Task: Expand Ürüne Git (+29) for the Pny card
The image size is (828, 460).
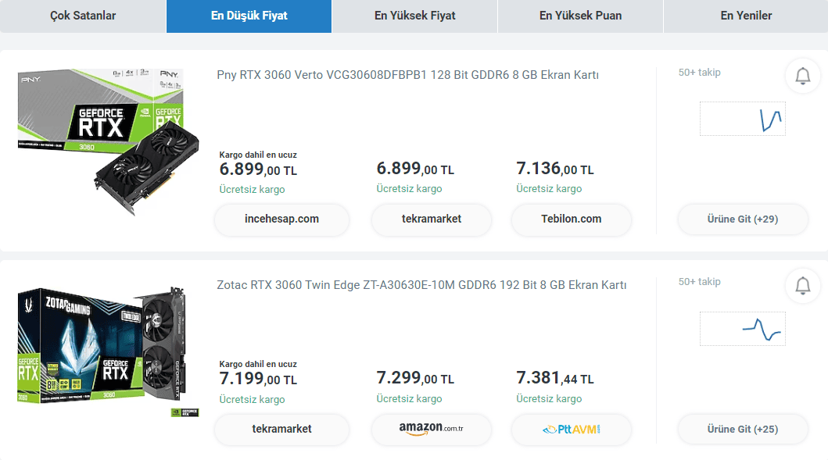Action: (742, 219)
